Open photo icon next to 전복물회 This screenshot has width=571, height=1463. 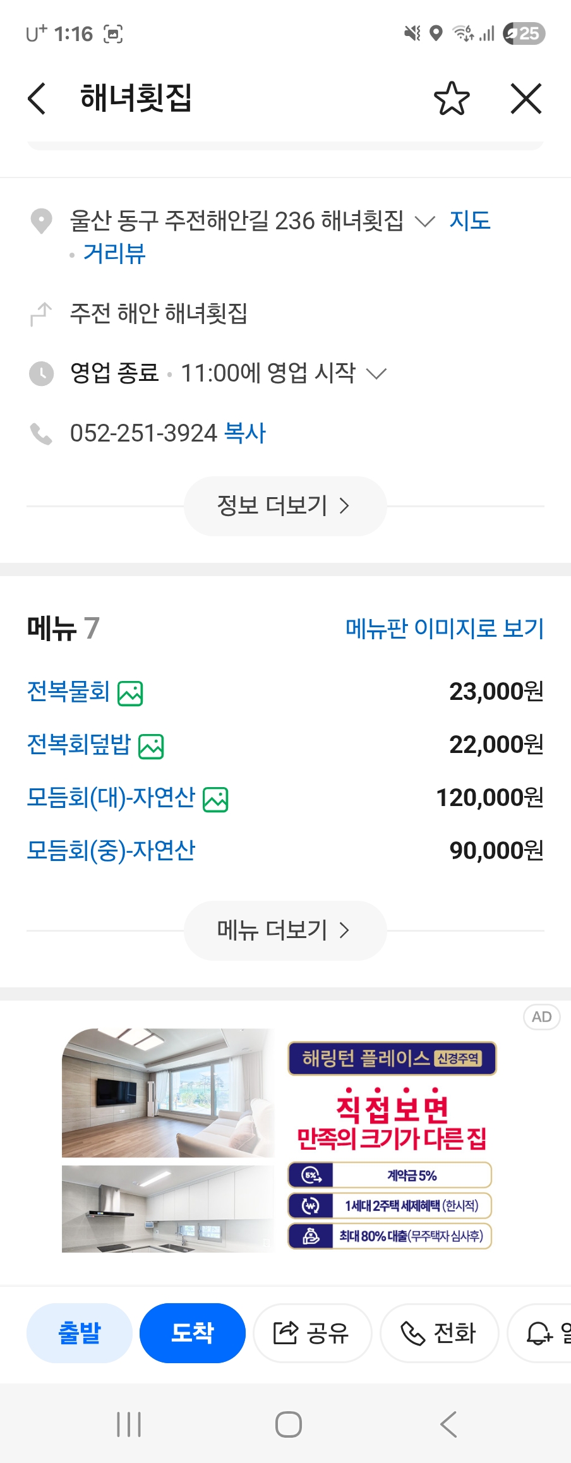click(x=131, y=693)
